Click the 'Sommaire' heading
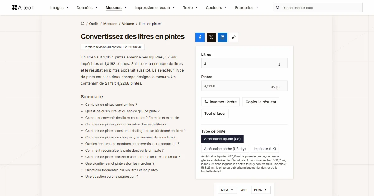Screen dimensions: 374x196 click(92, 96)
